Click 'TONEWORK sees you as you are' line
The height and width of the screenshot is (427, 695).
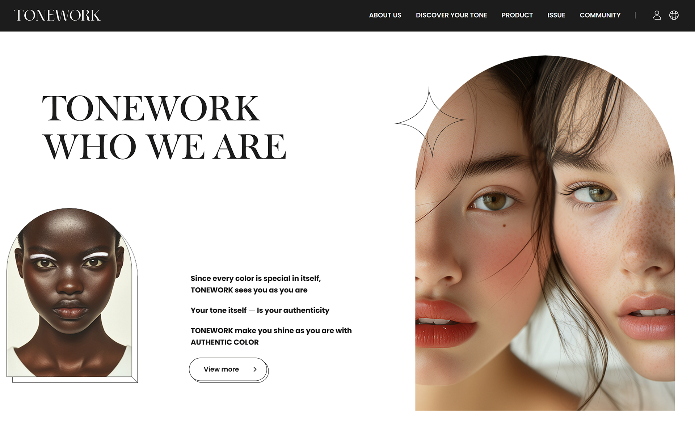pos(249,290)
